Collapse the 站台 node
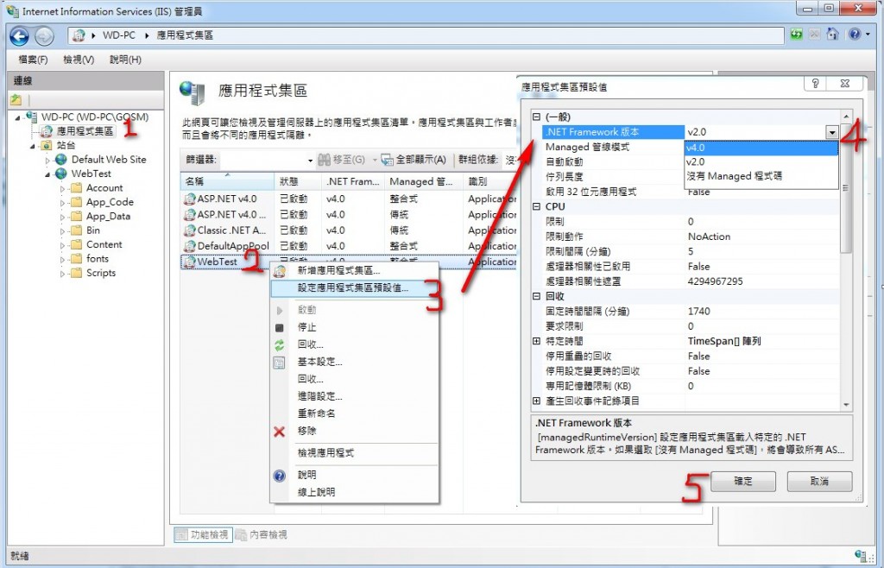This screenshot has height=568, width=884. click(x=33, y=145)
